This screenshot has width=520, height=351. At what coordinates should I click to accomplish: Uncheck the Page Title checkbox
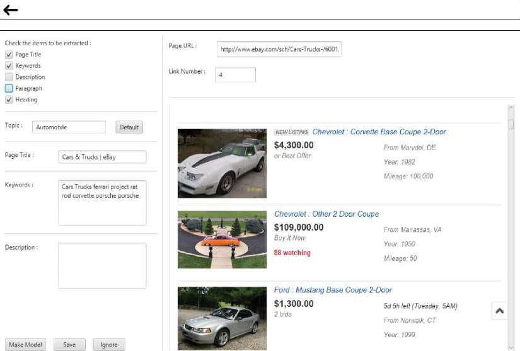[x=9, y=54]
